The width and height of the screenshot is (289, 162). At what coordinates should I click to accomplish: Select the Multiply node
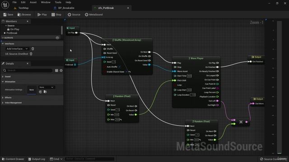tap(241, 122)
